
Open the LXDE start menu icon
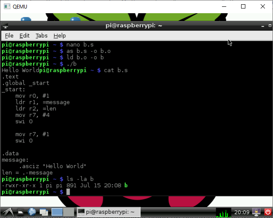pyautogui.click(x=8, y=212)
